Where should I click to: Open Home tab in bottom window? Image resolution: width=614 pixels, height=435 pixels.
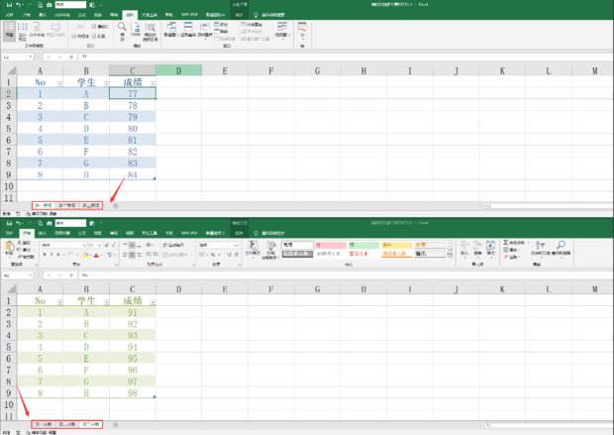[x=27, y=233]
